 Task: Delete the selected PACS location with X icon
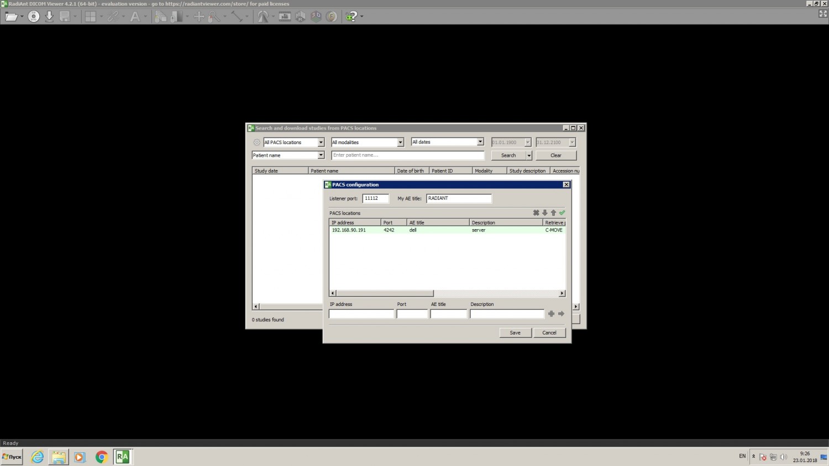pyautogui.click(x=536, y=213)
